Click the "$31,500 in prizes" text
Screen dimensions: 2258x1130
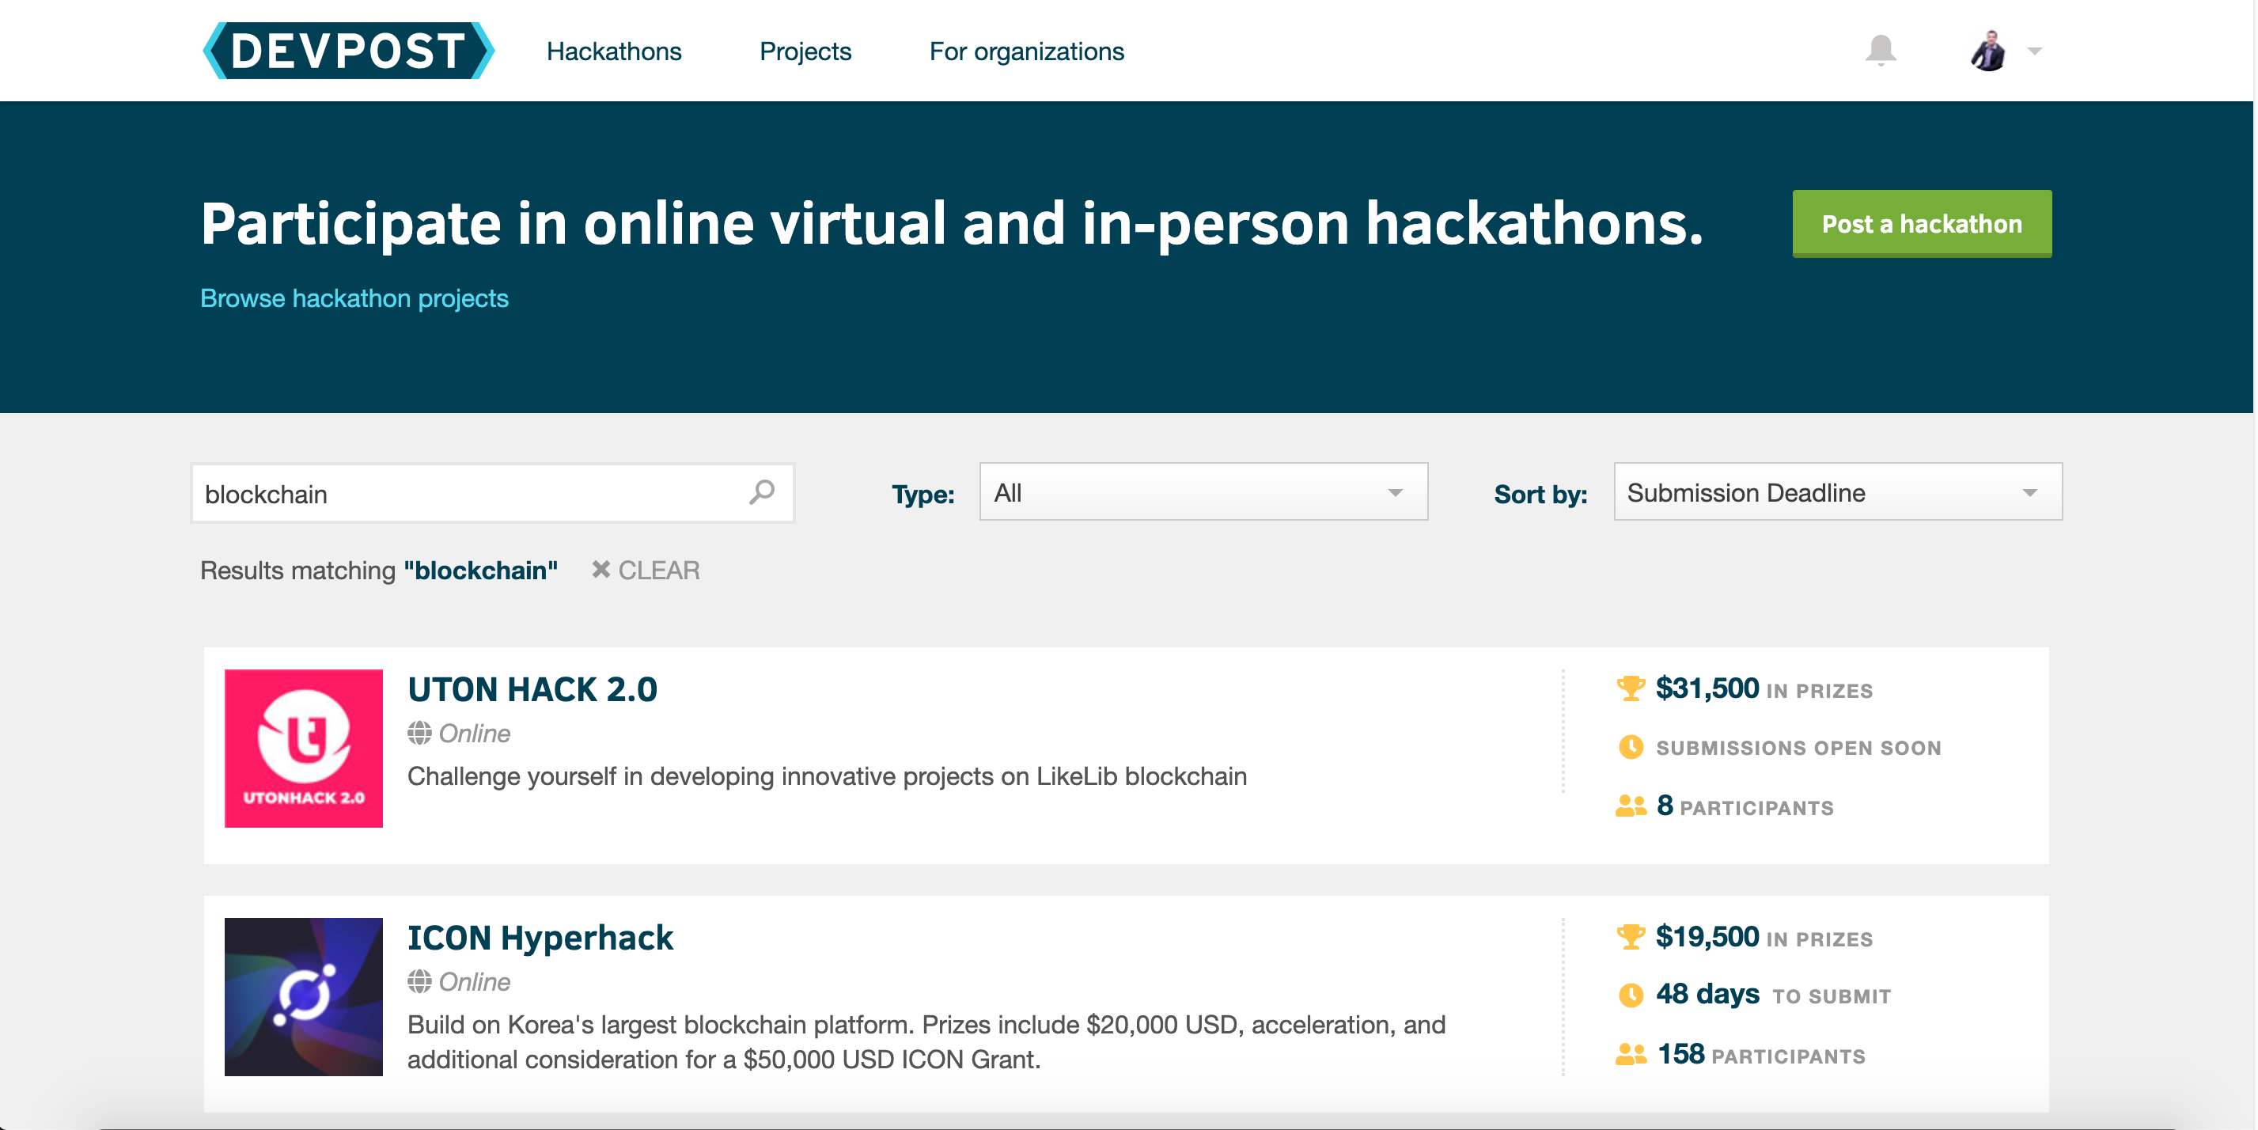(1764, 689)
